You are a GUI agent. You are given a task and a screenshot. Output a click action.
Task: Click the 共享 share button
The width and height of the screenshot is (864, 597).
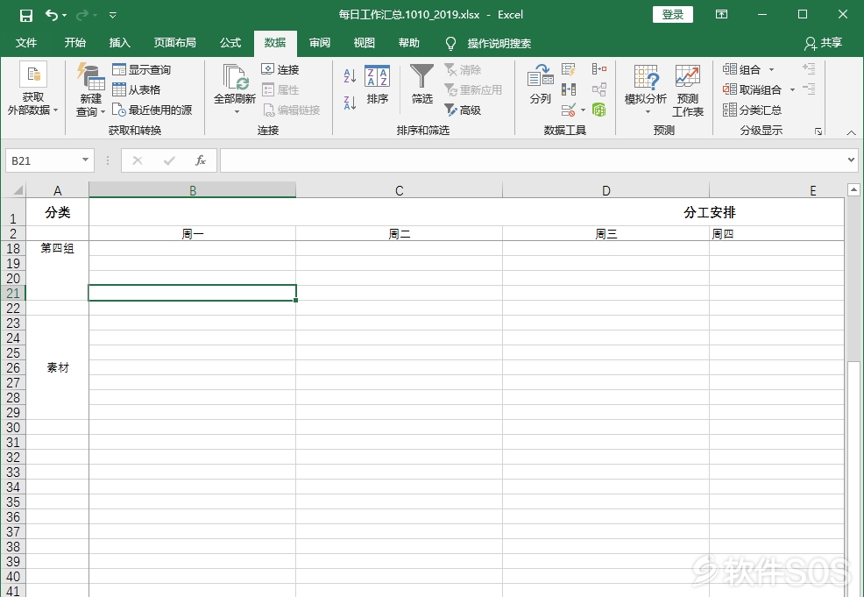tap(823, 43)
